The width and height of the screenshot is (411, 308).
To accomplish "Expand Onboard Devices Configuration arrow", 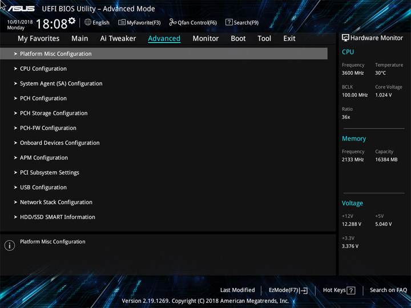I will (15, 143).
